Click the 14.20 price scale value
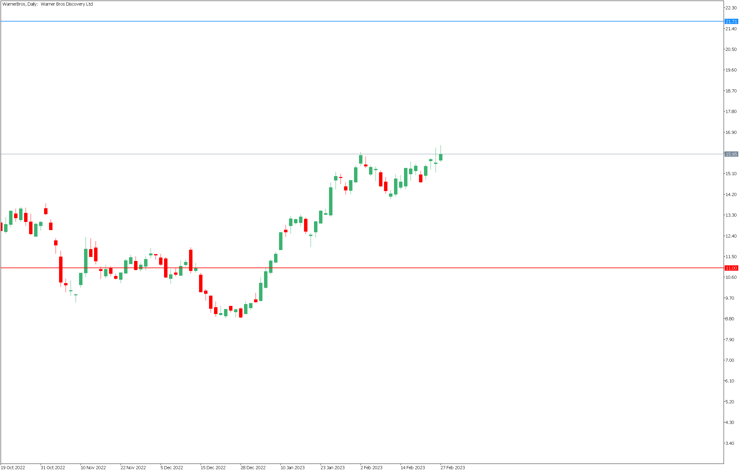 (731, 194)
